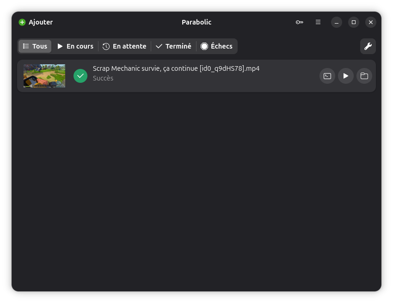The height and width of the screenshot is (303, 393).
Task: Show the Terminé downloads tab
Action: tap(173, 46)
